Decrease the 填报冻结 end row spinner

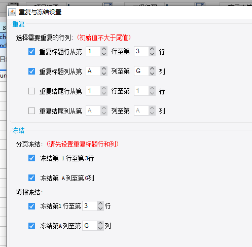pyautogui.click(x=100, y=208)
